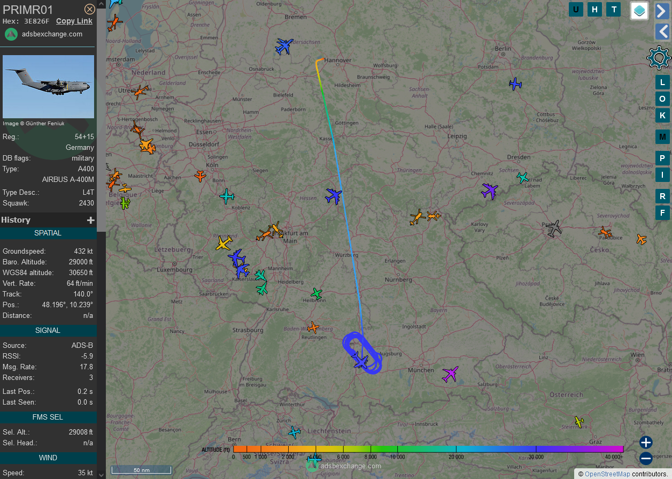Click the A-400M aircraft photo thumbnail
The image size is (672, 479).
tap(48, 86)
